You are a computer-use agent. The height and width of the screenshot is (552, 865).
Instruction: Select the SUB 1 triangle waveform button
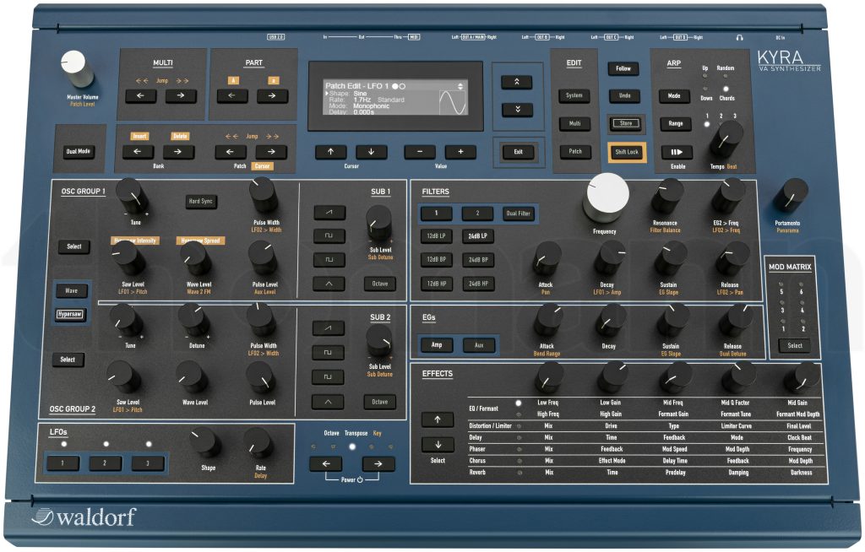329,284
